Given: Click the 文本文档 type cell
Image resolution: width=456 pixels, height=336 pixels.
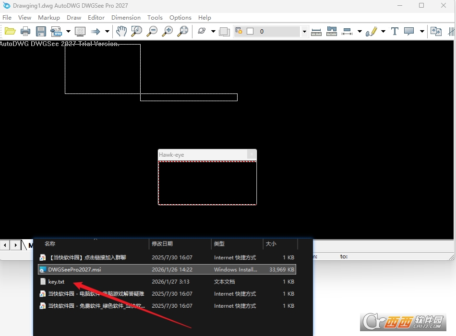Looking at the screenshot, I should [x=224, y=282].
